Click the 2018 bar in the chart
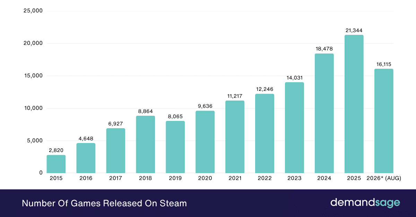416x217 pixels. tap(146, 144)
